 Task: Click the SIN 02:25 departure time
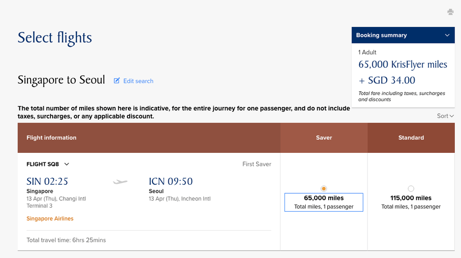click(x=47, y=182)
